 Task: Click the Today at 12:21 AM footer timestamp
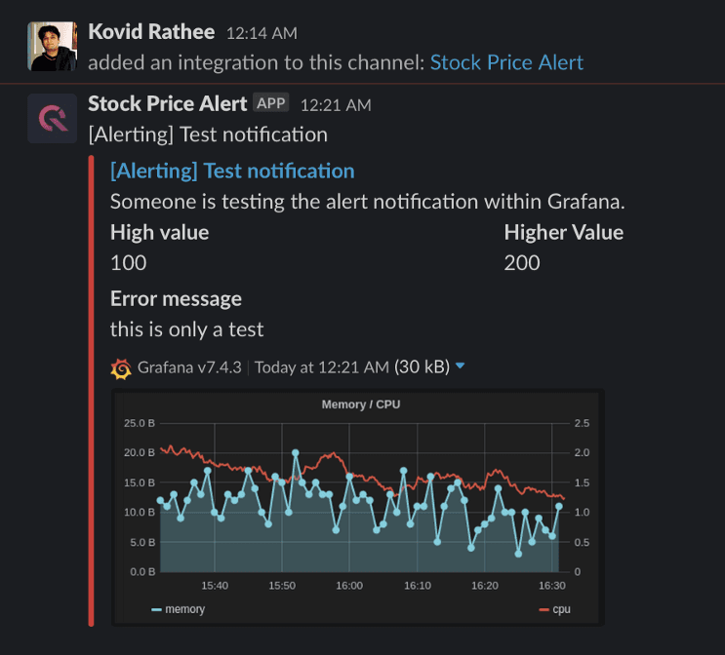point(321,367)
